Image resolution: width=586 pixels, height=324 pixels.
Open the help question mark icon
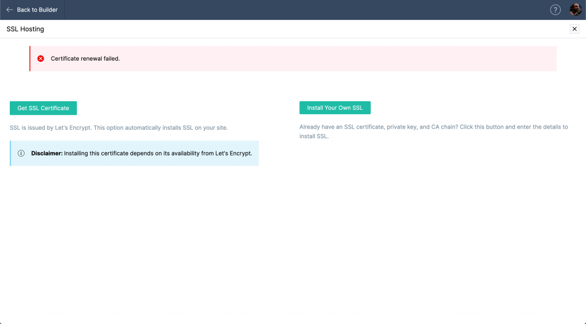[555, 10]
